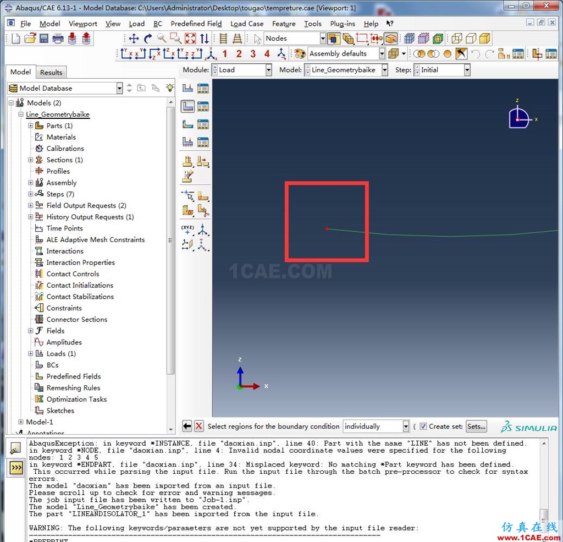Click the Sets... button

476,426
